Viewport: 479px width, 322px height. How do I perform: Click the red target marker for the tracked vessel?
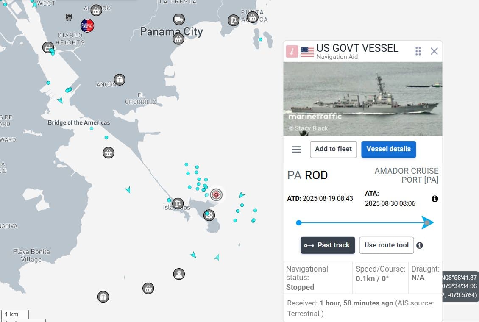tap(216, 195)
